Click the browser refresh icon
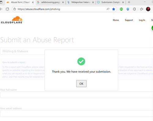Image resolution: width=153 pixels, height=121 pixels. [7, 9]
